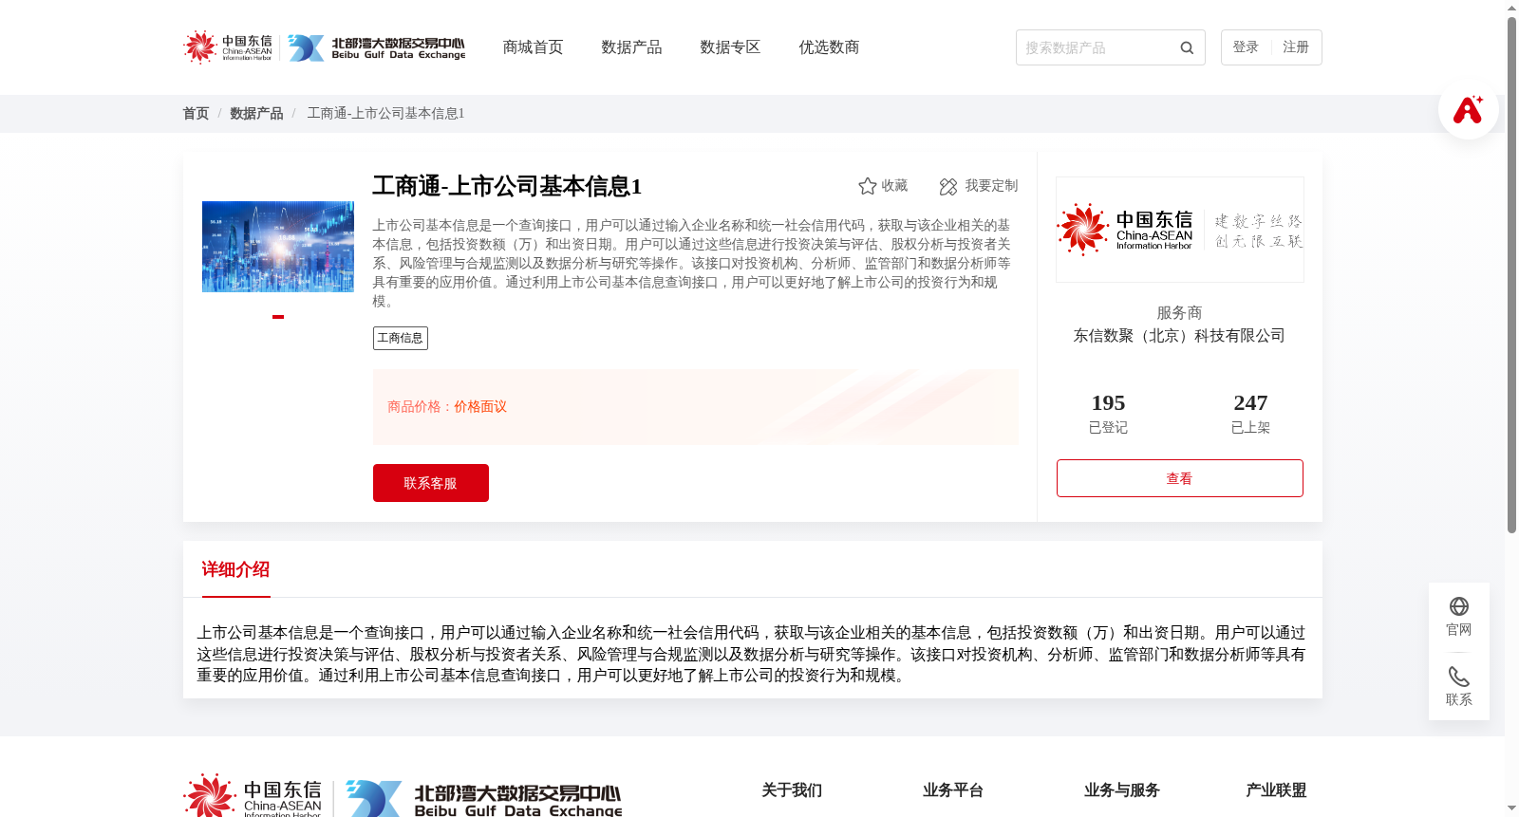Click the globe 官网 icon
The image size is (1519, 817).
pyautogui.click(x=1459, y=606)
